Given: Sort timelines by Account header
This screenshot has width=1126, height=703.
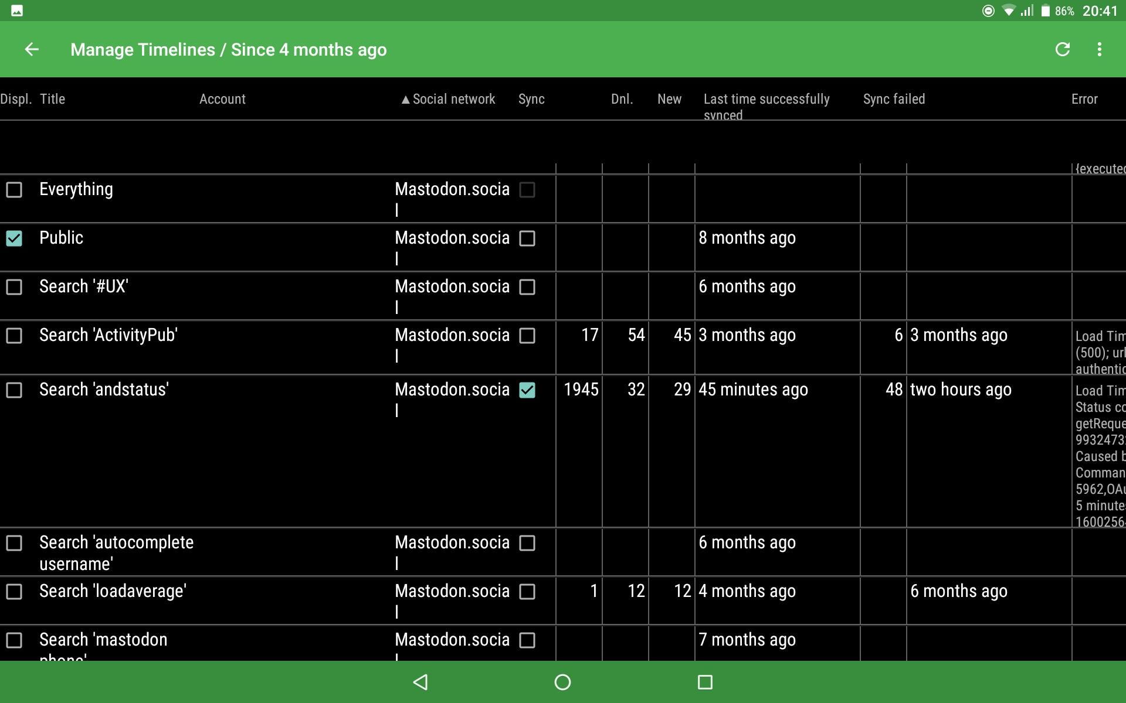Looking at the screenshot, I should click(x=222, y=99).
